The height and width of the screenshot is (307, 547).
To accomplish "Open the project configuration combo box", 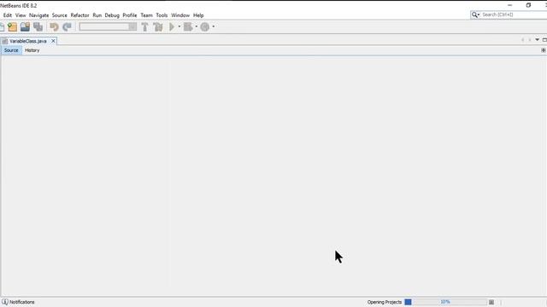I will pyautogui.click(x=108, y=26).
